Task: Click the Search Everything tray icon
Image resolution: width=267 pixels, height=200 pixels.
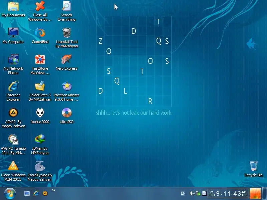Action: coord(204,193)
